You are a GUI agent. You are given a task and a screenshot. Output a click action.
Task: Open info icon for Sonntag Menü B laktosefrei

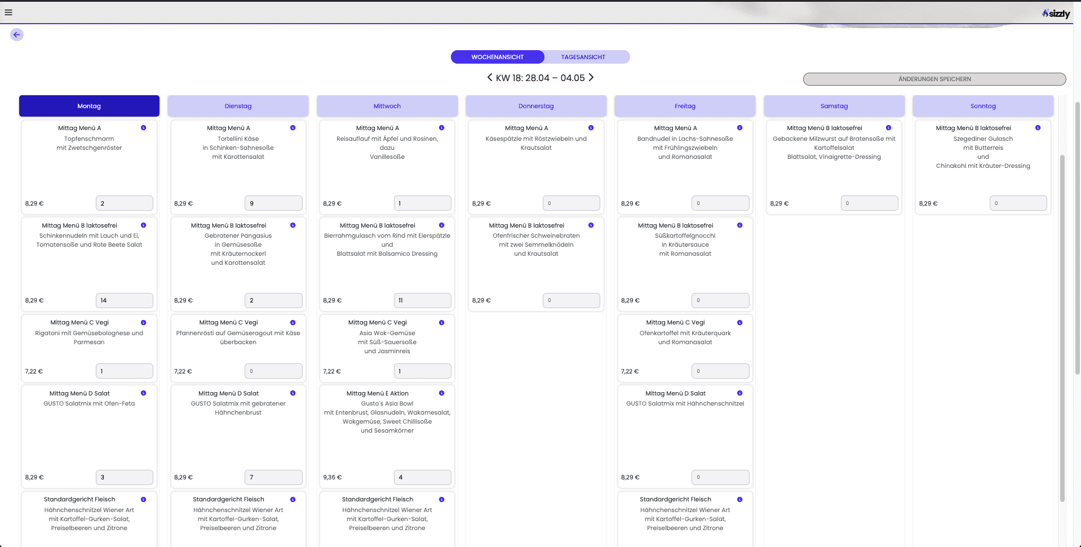point(1038,128)
